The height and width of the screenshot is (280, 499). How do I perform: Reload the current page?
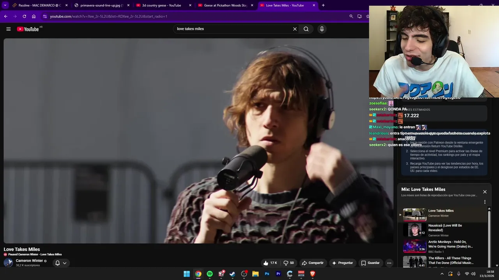coord(24,16)
